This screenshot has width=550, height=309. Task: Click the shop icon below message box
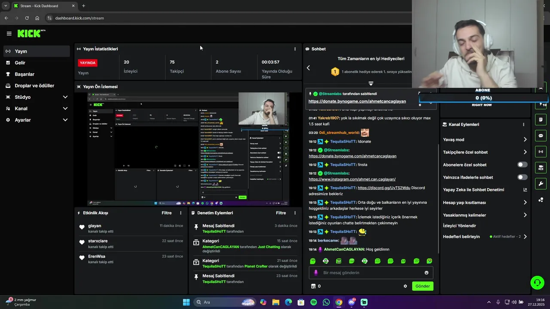coord(313,286)
